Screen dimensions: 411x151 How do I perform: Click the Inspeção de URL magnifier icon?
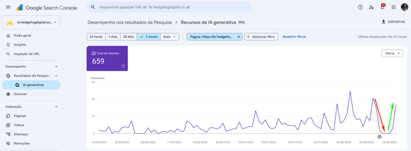[8, 54]
